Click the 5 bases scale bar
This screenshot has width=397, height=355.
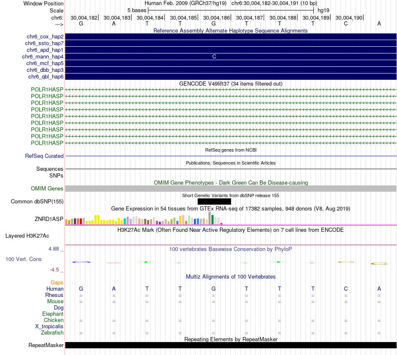coord(231,10)
